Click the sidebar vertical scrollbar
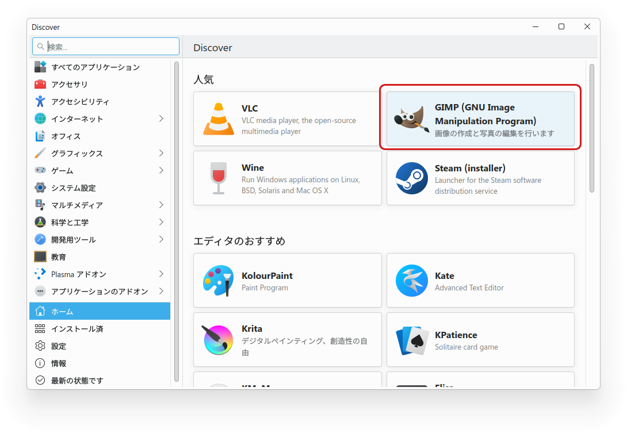This screenshot has width=627, height=433. pos(177,222)
